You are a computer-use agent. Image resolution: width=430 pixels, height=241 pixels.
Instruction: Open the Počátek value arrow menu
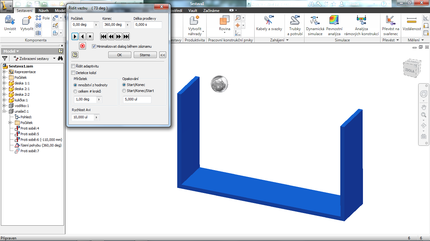point(96,24)
